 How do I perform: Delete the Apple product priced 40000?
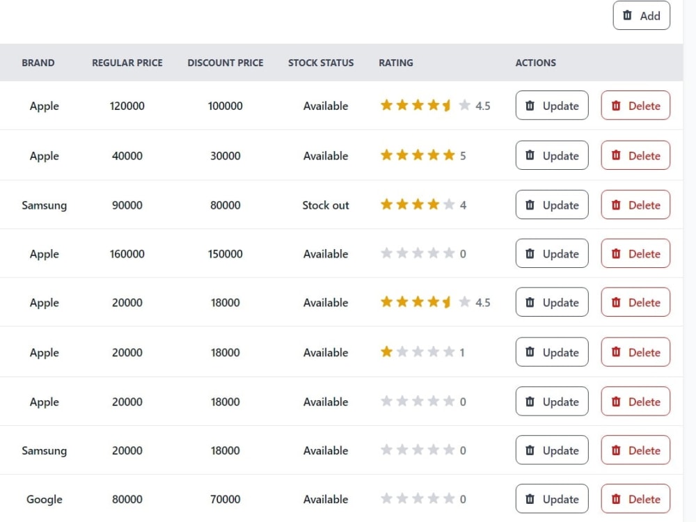tap(635, 155)
